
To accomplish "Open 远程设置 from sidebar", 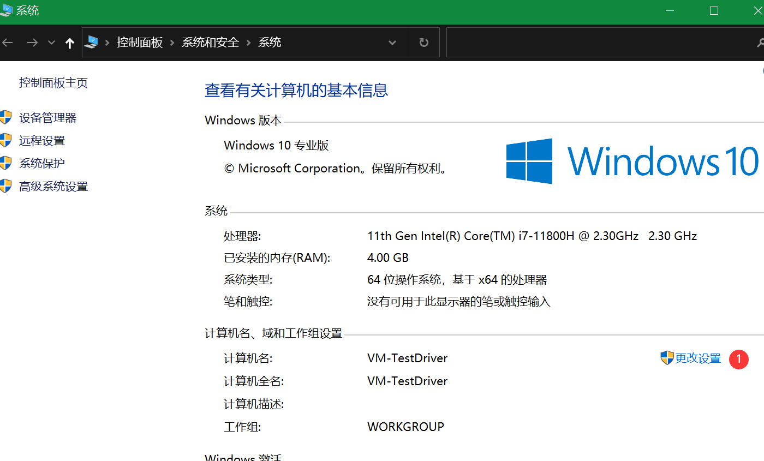I will click(42, 141).
